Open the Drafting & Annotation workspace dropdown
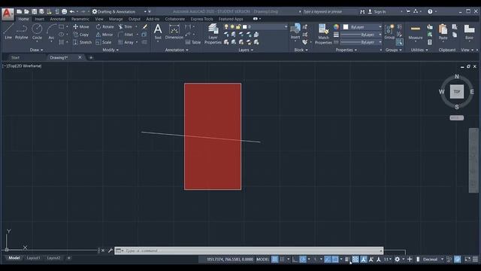This screenshot has width=481, height=271. [x=119, y=11]
